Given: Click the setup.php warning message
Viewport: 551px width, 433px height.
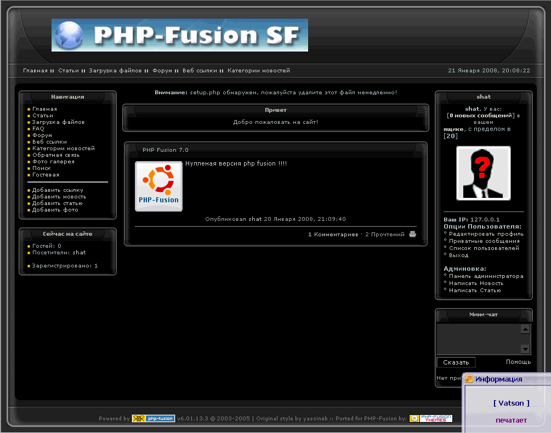Looking at the screenshot, I should (276, 93).
